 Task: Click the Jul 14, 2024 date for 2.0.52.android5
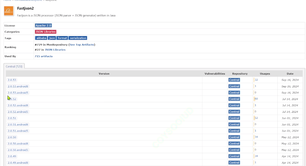pos(290,112)
